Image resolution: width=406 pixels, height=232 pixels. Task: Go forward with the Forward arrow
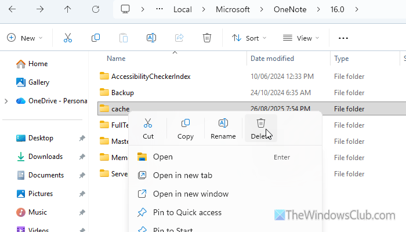point(40,9)
